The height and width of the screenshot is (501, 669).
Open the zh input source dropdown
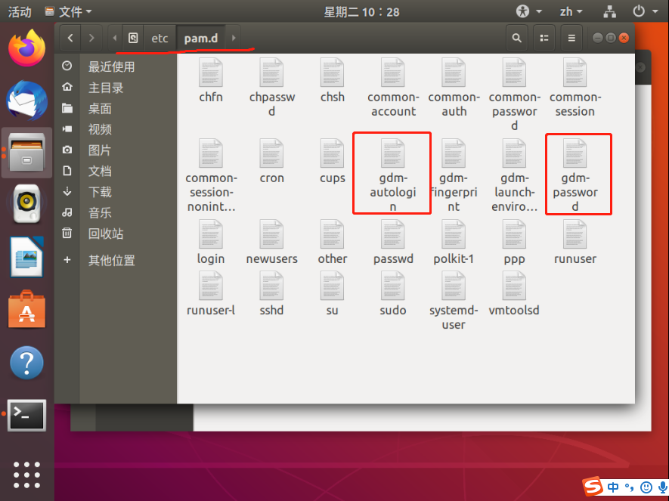point(571,11)
